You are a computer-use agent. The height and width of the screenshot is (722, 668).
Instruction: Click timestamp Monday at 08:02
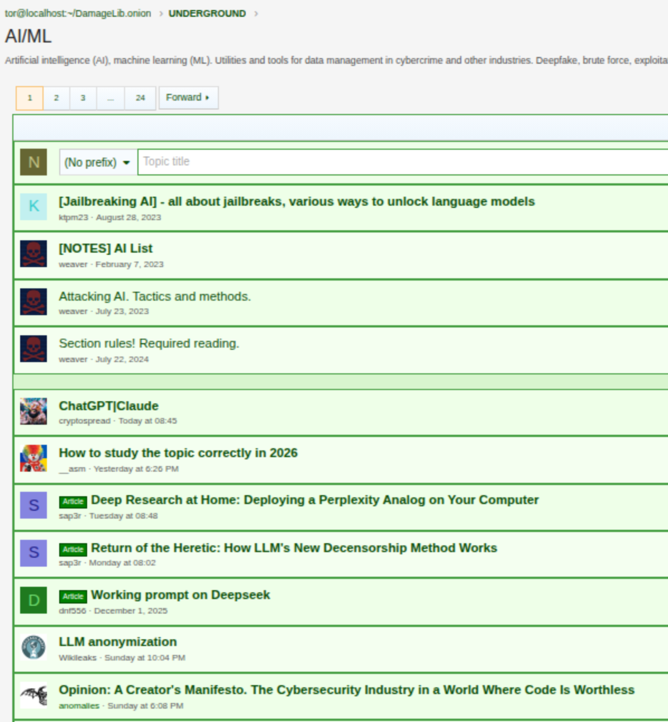[x=122, y=563]
